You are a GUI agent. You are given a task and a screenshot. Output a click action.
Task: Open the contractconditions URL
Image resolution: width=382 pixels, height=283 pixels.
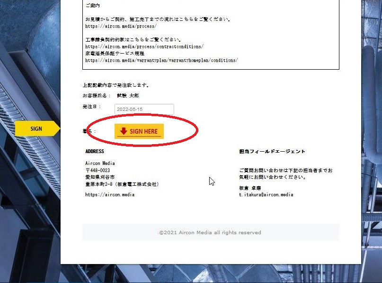click(144, 47)
